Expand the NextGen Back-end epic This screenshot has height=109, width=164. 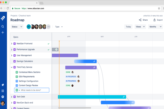12,103
